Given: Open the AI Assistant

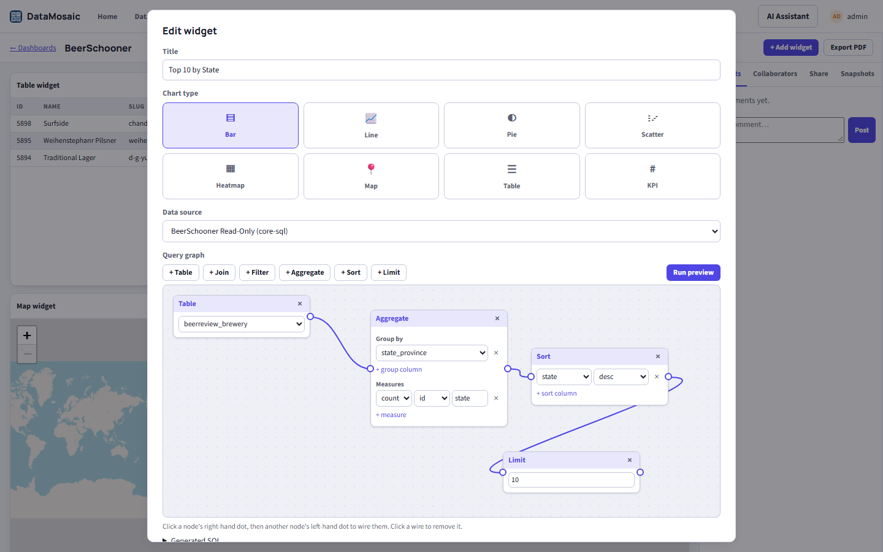Looking at the screenshot, I should point(788,17).
